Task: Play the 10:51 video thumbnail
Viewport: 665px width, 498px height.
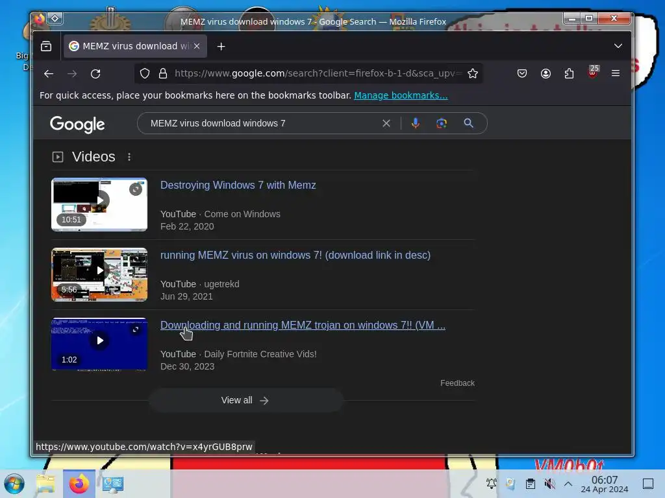Action: tap(99, 204)
